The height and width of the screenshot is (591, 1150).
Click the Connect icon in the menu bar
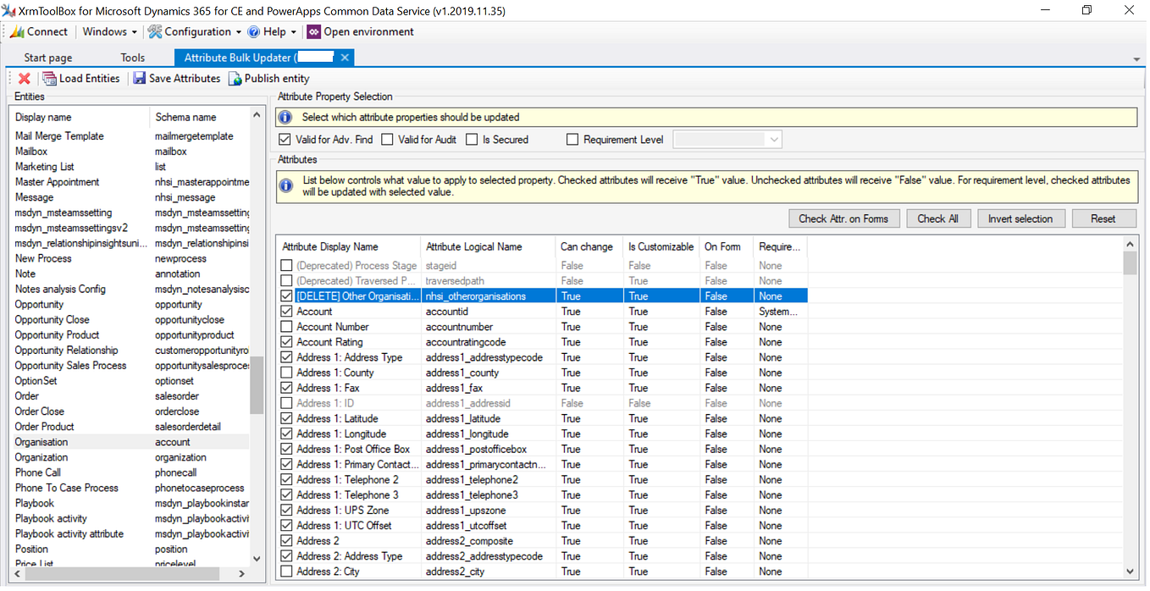click(x=15, y=31)
